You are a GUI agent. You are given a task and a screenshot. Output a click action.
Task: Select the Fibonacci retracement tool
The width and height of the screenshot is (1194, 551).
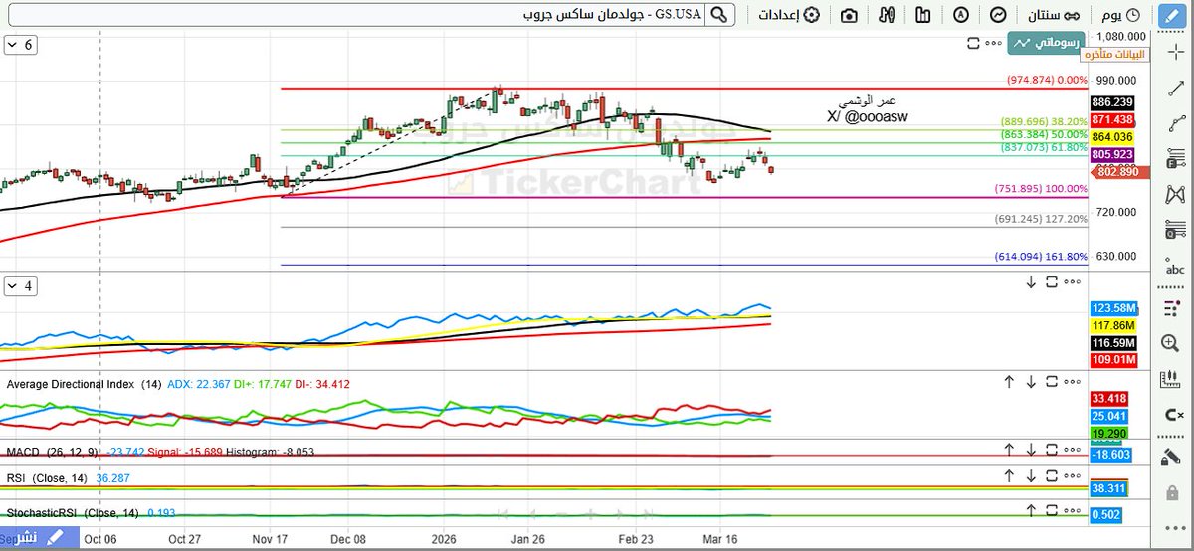1174,157
